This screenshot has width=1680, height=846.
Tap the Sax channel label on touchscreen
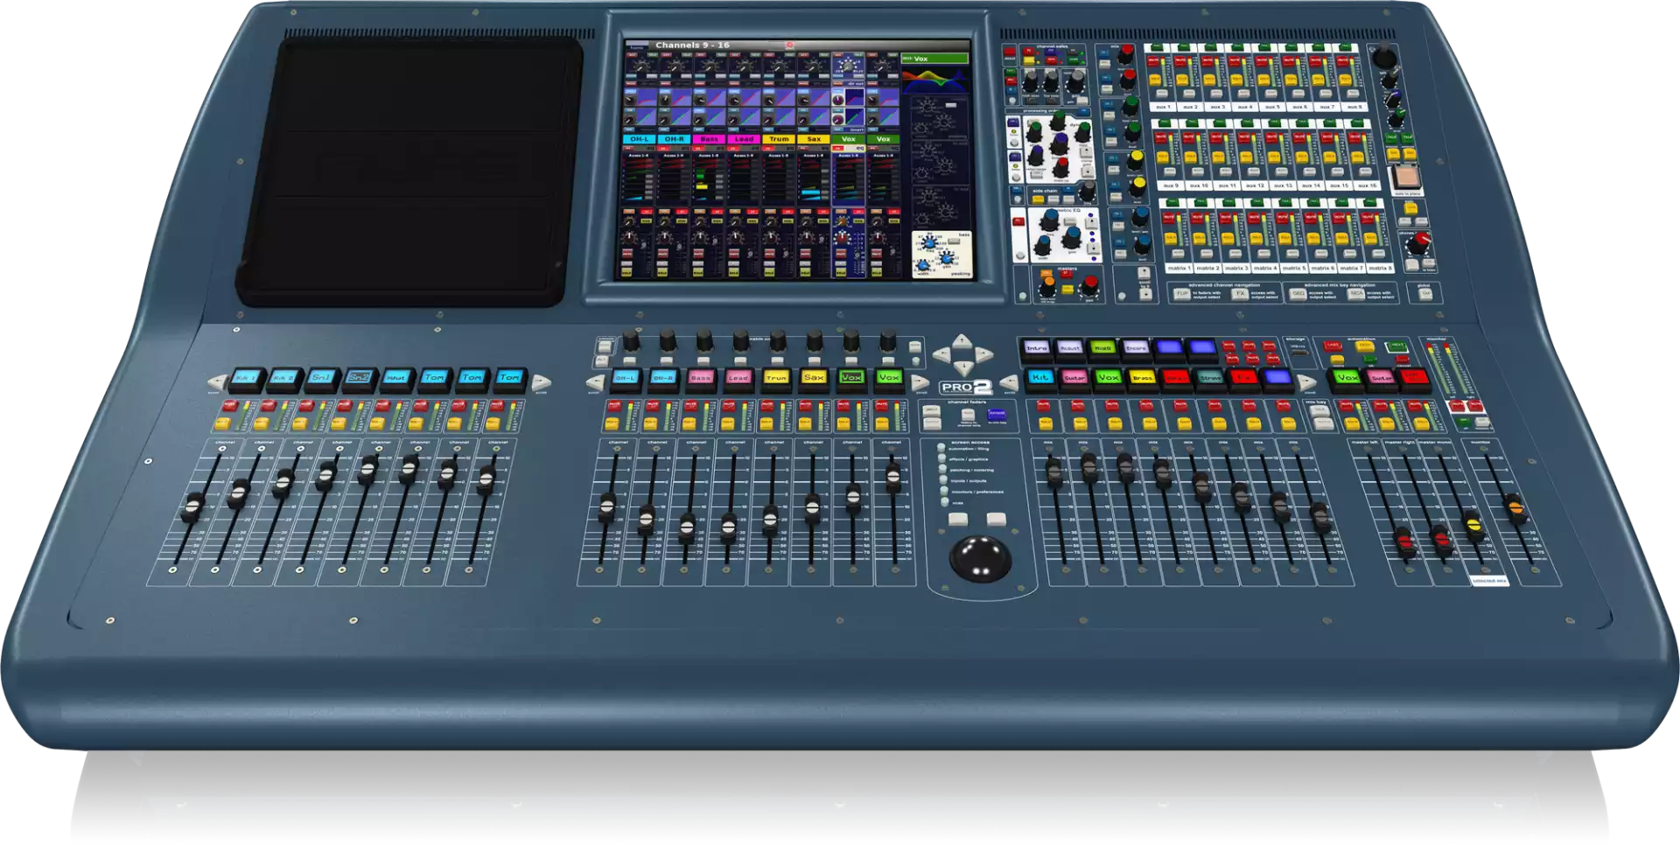[814, 139]
